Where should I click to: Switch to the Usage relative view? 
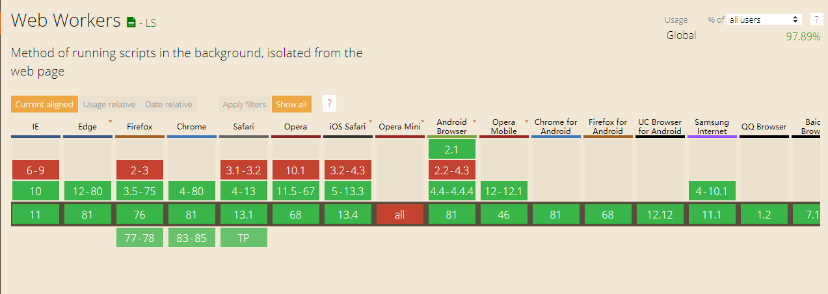pyautogui.click(x=109, y=104)
